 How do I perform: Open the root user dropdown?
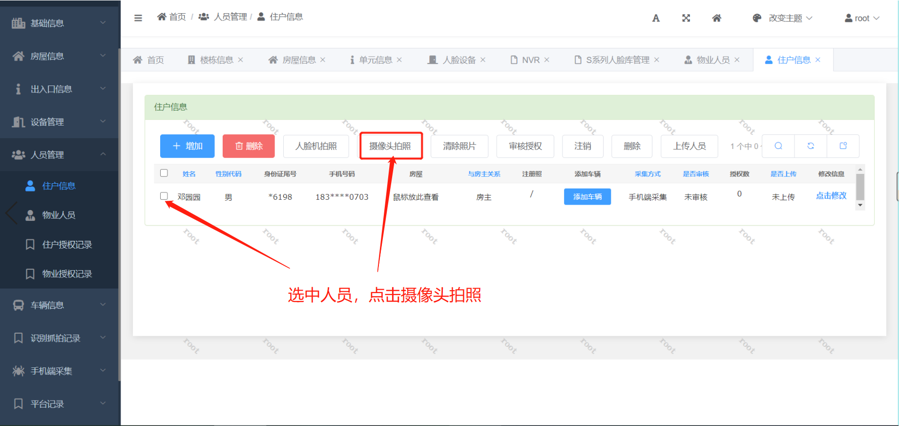[x=862, y=18]
